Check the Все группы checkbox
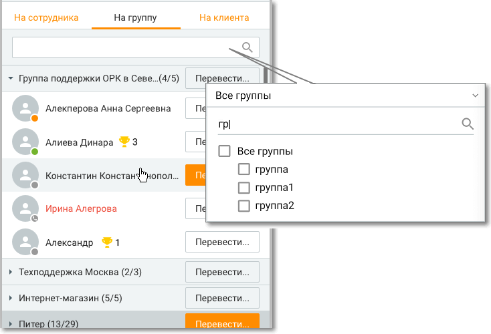This screenshot has width=491, height=334. click(x=224, y=151)
